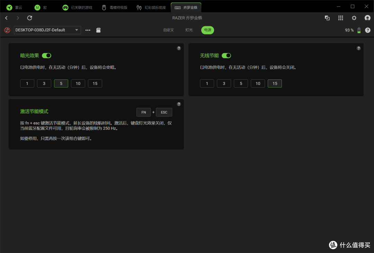Click the 无线节能 heading text
This screenshot has height=253, width=374.
click(x=210, y=56)
